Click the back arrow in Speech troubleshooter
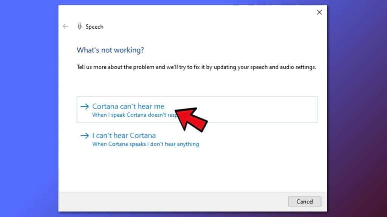This screenshot has width=387, height=217. [65, 26]
